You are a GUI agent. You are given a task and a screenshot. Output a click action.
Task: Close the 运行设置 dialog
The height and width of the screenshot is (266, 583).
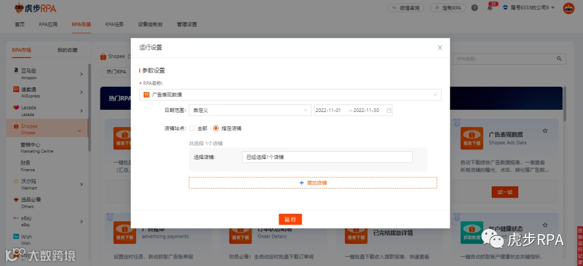click(x=440, y=47)
